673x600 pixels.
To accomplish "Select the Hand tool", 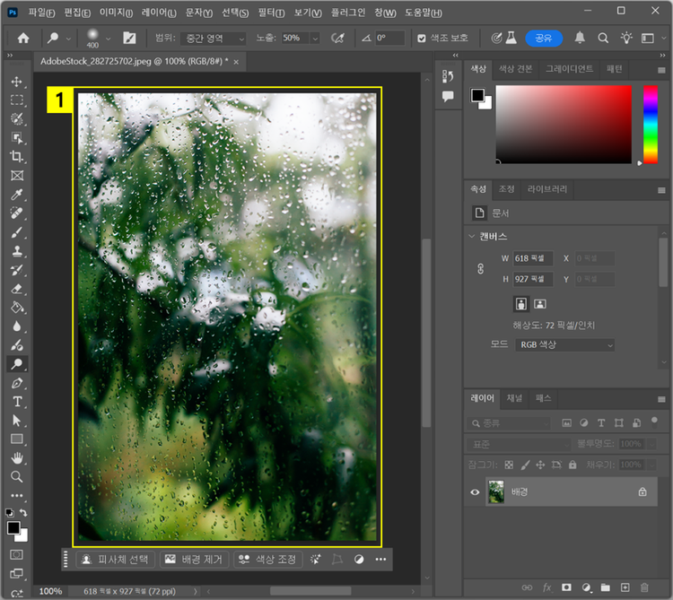I will click(x=16, y=457).
